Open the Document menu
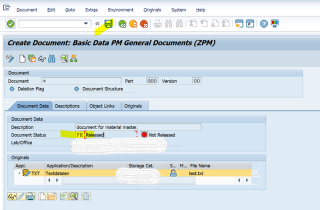This screenshot has height=210, width=320. pos(26,10)
